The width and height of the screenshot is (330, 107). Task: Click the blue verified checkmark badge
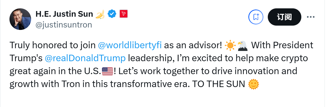tap(112, 14)
